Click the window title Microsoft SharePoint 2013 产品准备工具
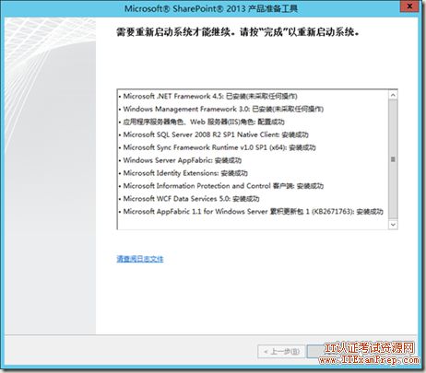426x373 pixels. [x=211, y=8]
